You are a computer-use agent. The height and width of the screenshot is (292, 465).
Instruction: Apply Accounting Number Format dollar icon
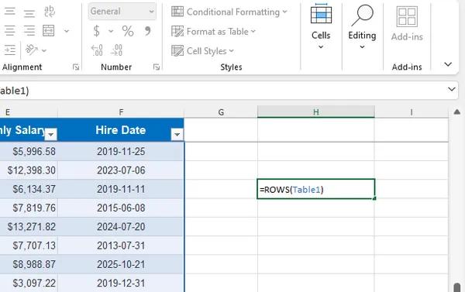pyautogui.click(x=96, y=31)
